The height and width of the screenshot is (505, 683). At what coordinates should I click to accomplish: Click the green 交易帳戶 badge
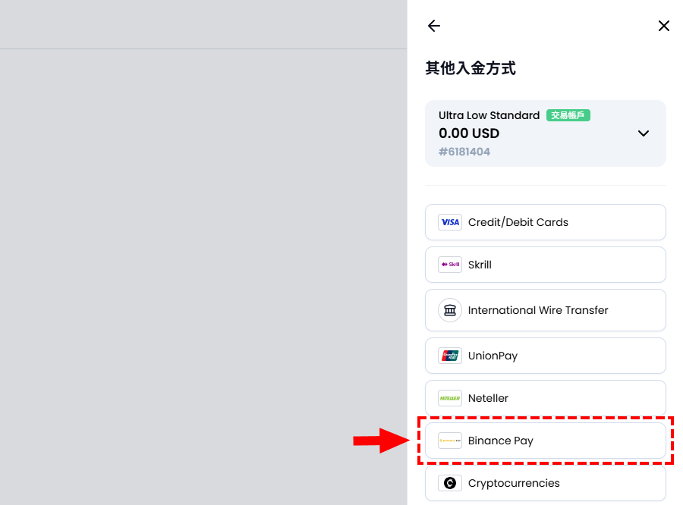[x=568, y=115]
